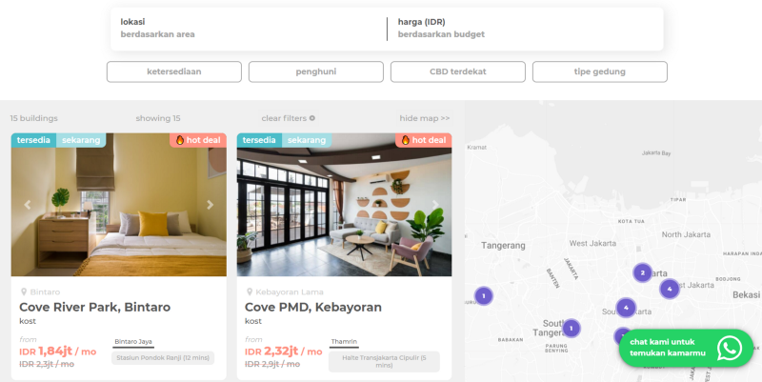The height and width of the screenshot is (382, 762).
Task: Open the harga (IDR) budget field
Action: pyautogui.click(x=525, y=29)
